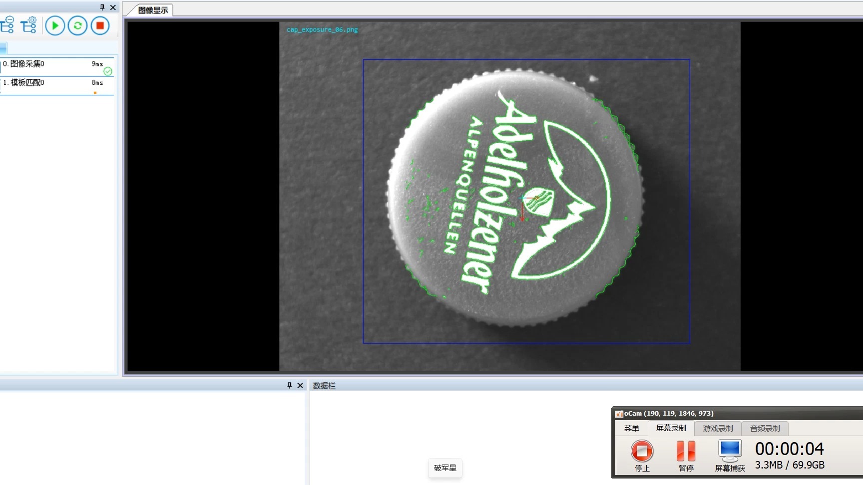Viewport: 863px width, 485px height.
Task: Pause the oCam recording with 暂停
Action: pyautogui.click(x=686, y=456)
